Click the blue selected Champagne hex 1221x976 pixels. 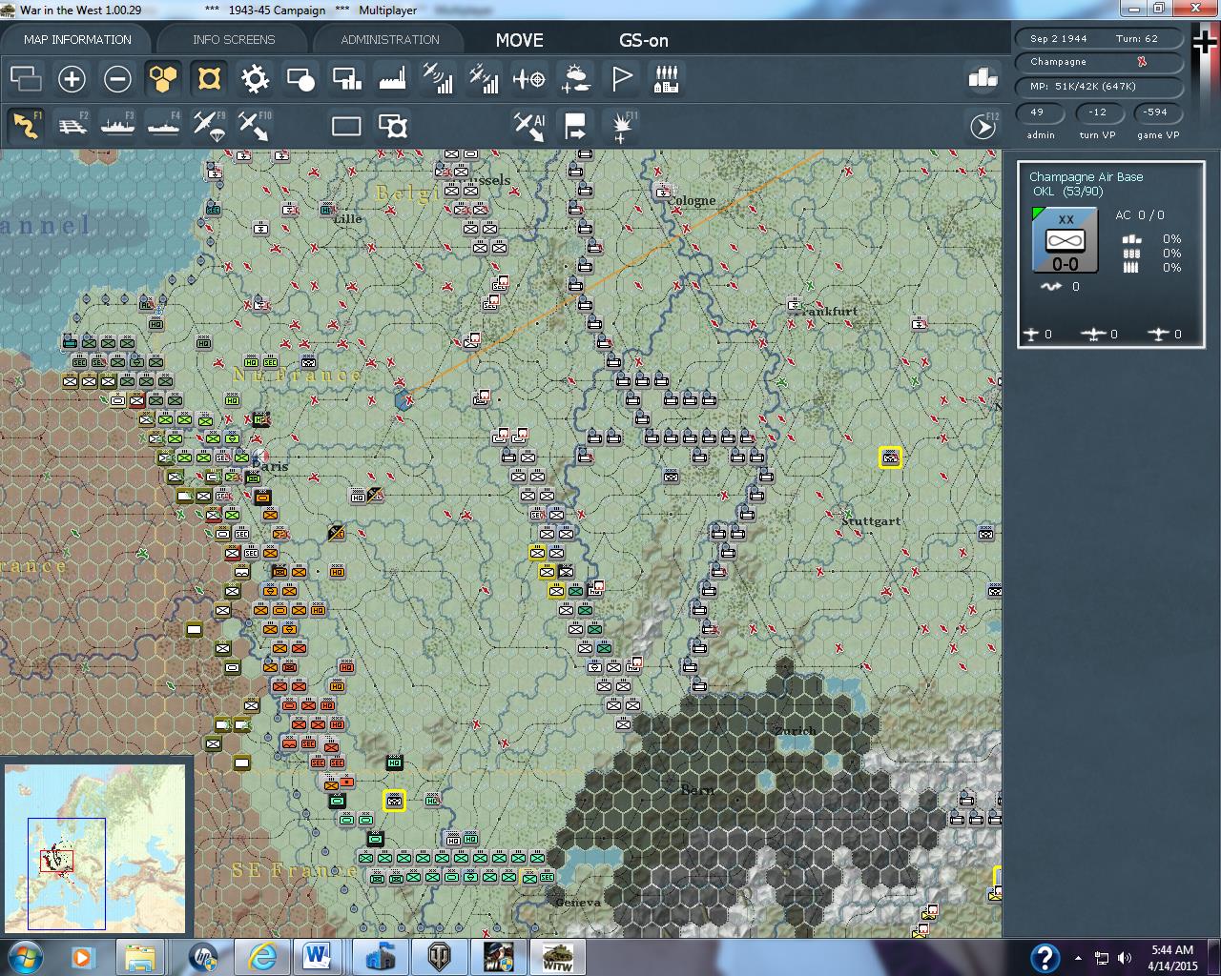(403, 401)
